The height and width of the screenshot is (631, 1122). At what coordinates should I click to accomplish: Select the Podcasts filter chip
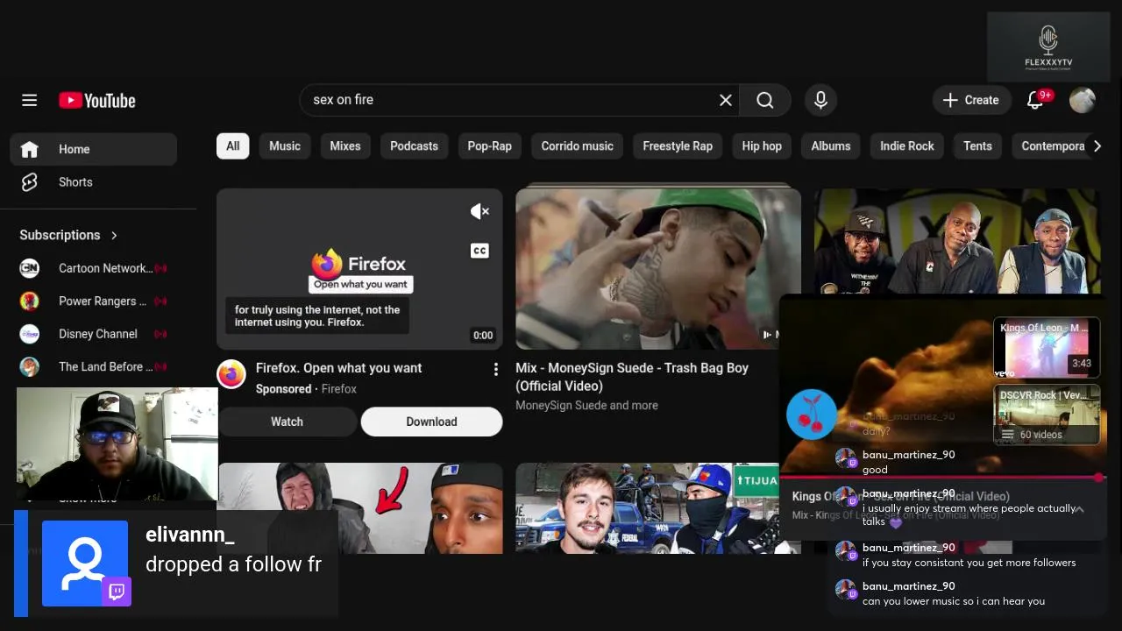pos(414,146)
